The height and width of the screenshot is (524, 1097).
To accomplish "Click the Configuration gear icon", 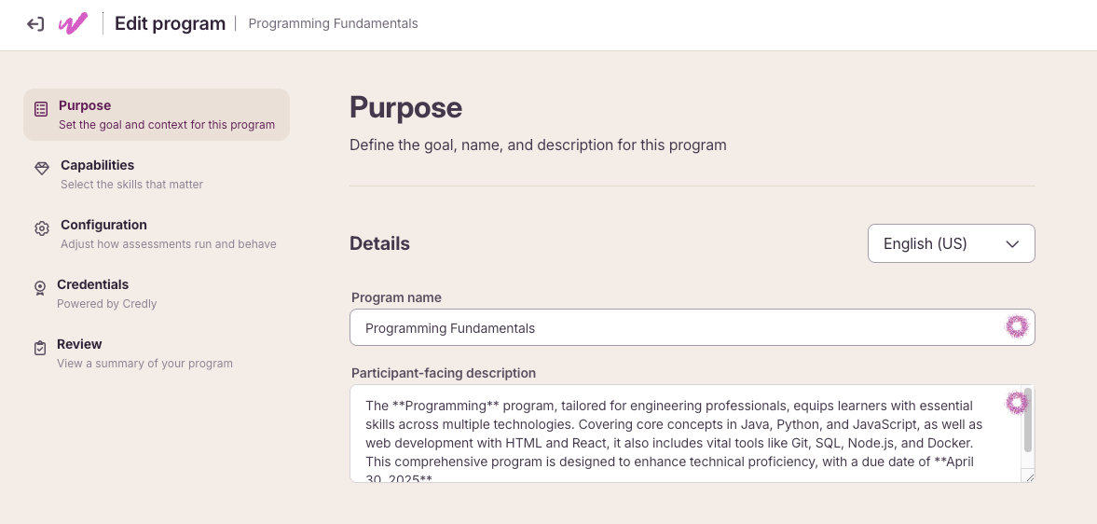I will pos(42,228).
